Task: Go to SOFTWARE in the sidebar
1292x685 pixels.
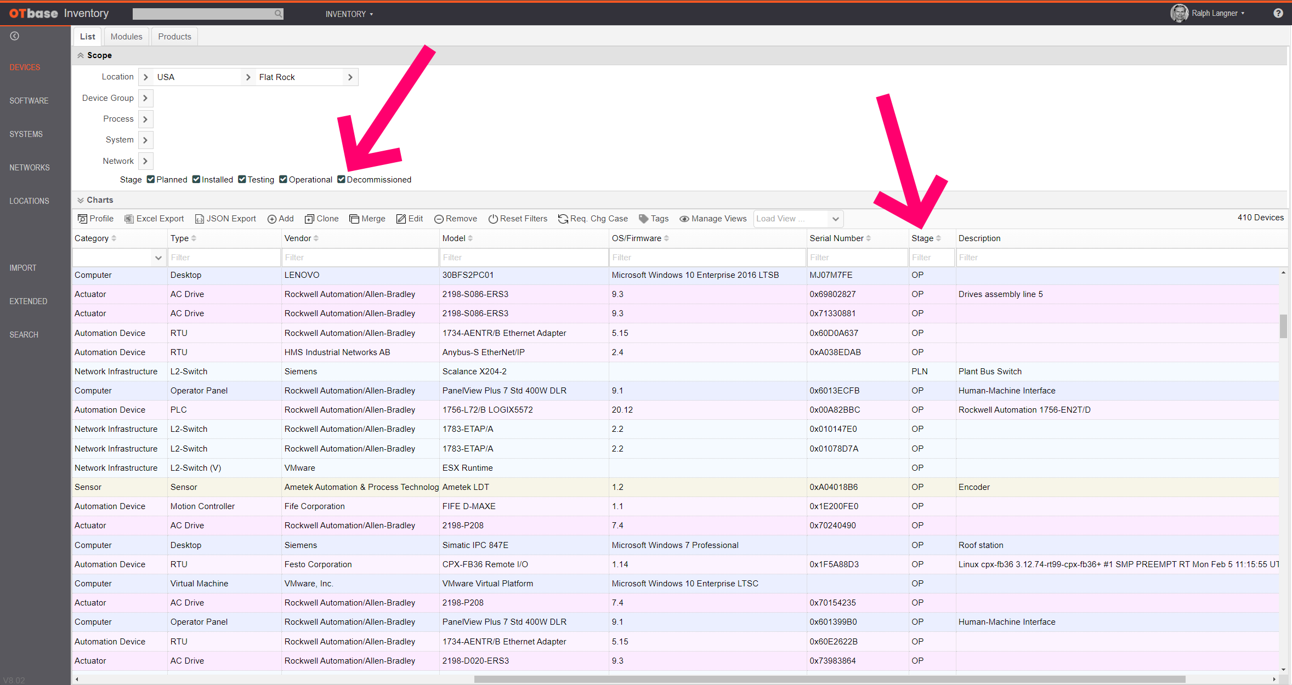Action: coord(29,101)
